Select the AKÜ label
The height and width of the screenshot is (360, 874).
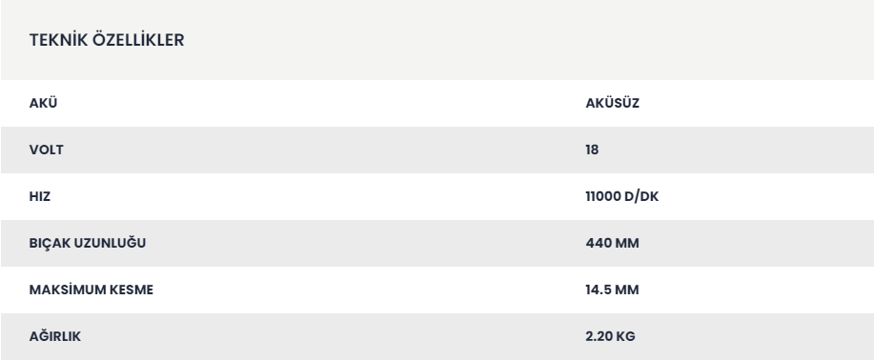pyautogui.click(x=43, y=103)
